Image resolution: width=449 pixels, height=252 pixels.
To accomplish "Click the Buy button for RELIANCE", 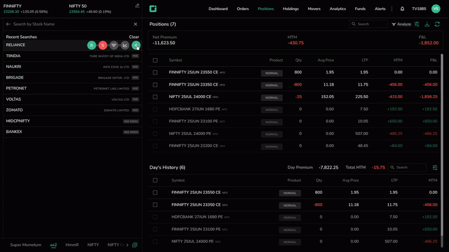I will point(91,45).
